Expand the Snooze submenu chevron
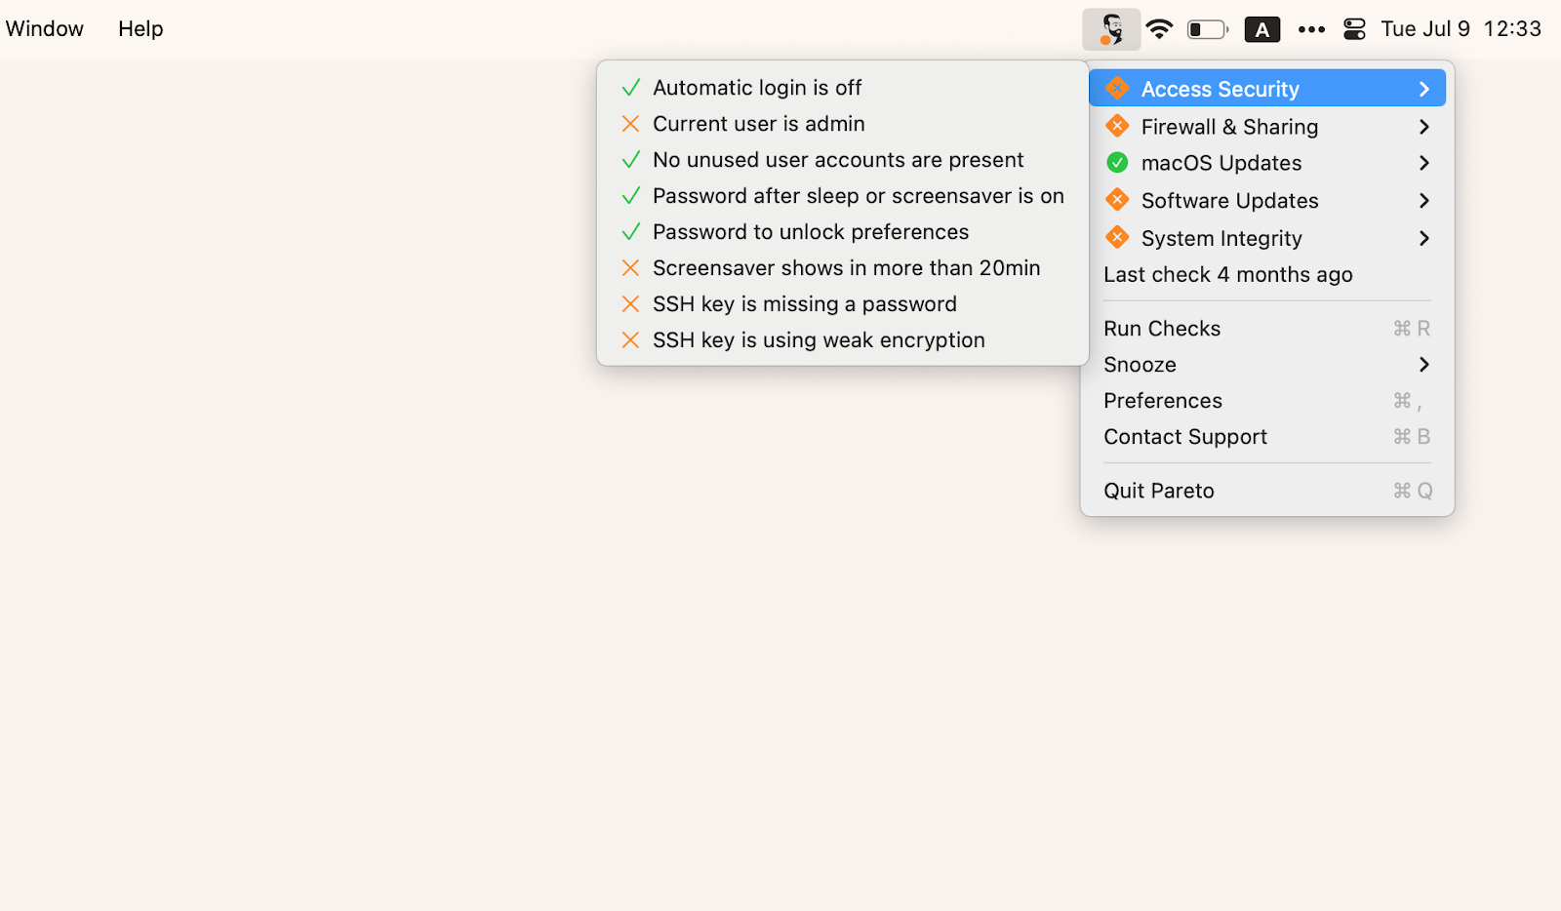Image resolution: width=1561 pixels, height=911 pixels. pyautogui.click(x=1424, y=365)
